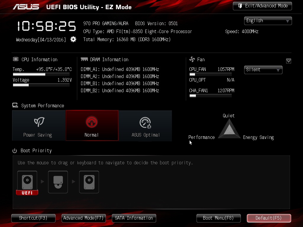Select the UEFI hard drive boot device
The height and width of the screenshot is (227, 303).
(27, 183)
